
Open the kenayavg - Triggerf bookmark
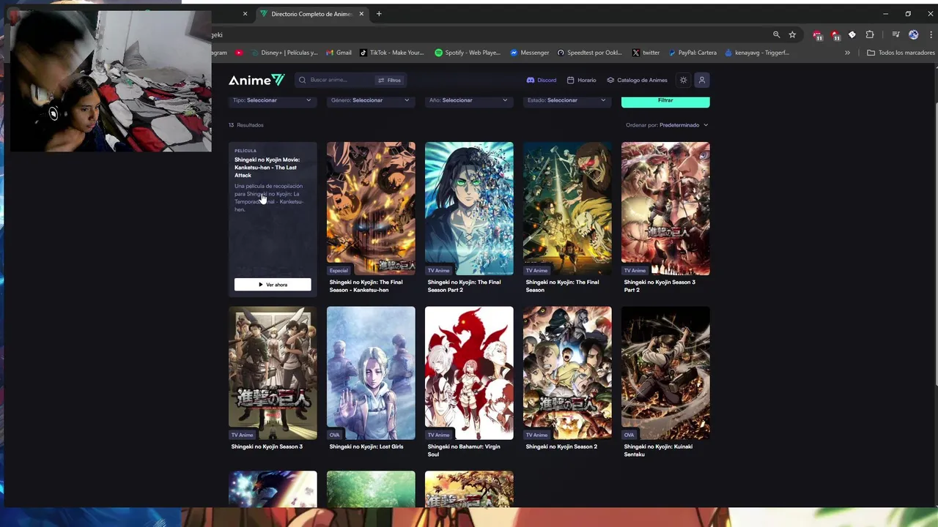point(757,53)
